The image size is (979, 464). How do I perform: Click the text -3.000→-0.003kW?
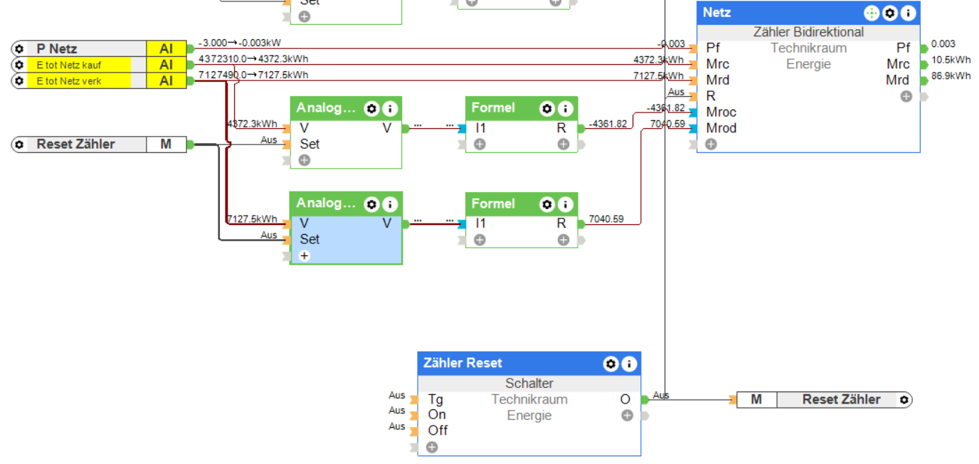pyautogui.click(x=240, y=43)
